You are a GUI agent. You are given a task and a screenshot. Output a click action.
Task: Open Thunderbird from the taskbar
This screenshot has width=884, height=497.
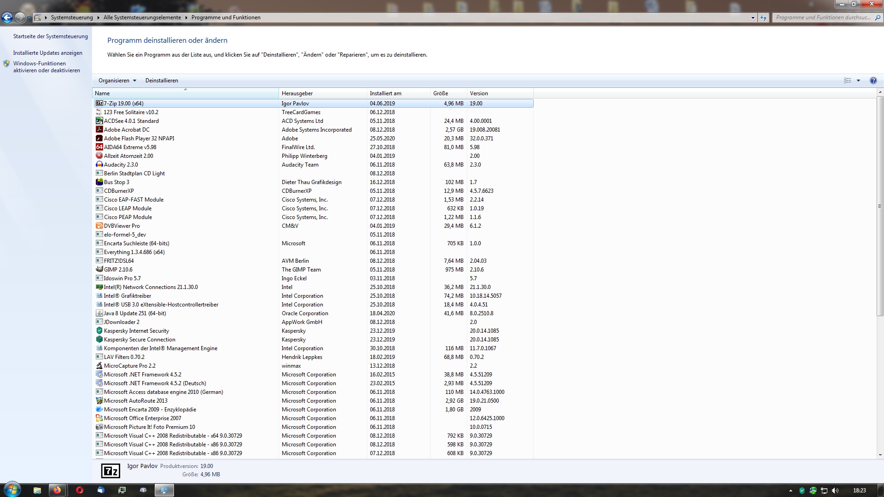(100, 490)
